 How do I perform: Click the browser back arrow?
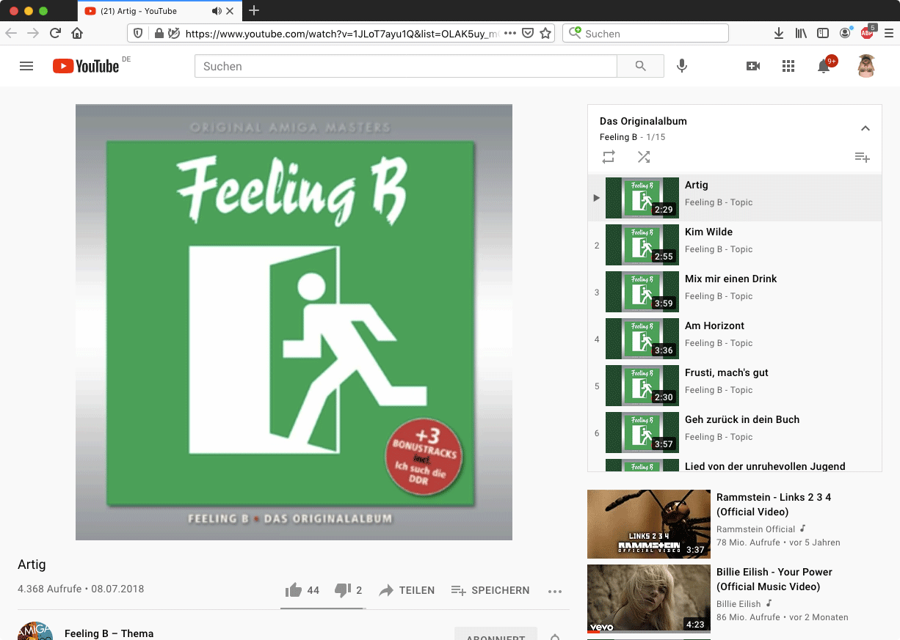tap(11, 33)
